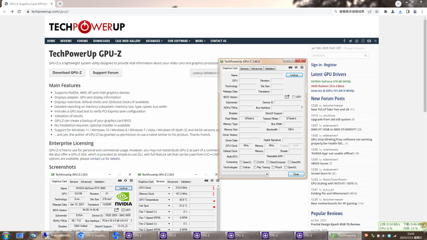Click the search magnifier icon in sidebar
Screen dimensions: 427x240
[x=366, y=56]
